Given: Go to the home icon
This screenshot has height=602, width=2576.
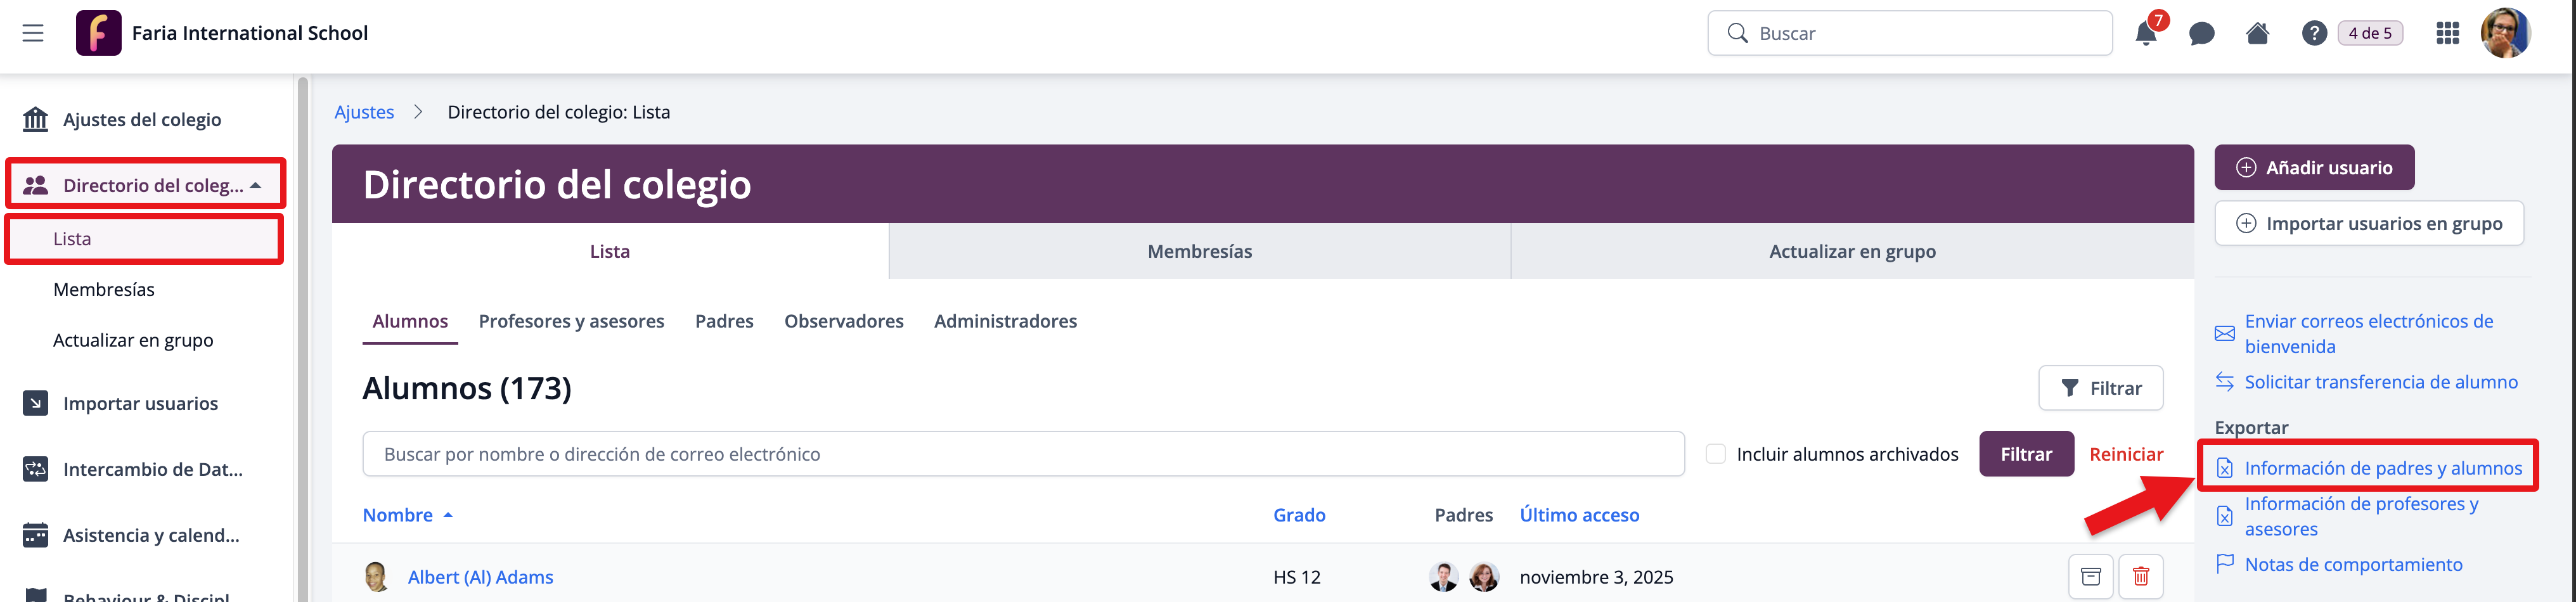Looking at the screenshot, I should click(2257, 34).
